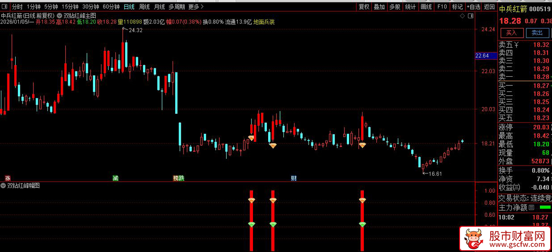This screenshot has width=552, height=252.
Task: Open the 画线 drawing tool
Action: tap(426, 7)
